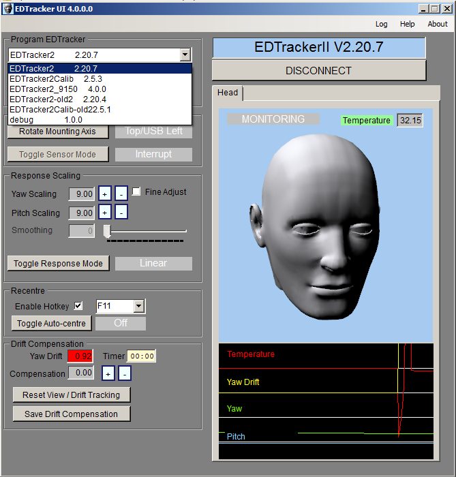Click the Yaw Drift graph label
This screenshot has height=477, width=456.
tap(243, 382)
